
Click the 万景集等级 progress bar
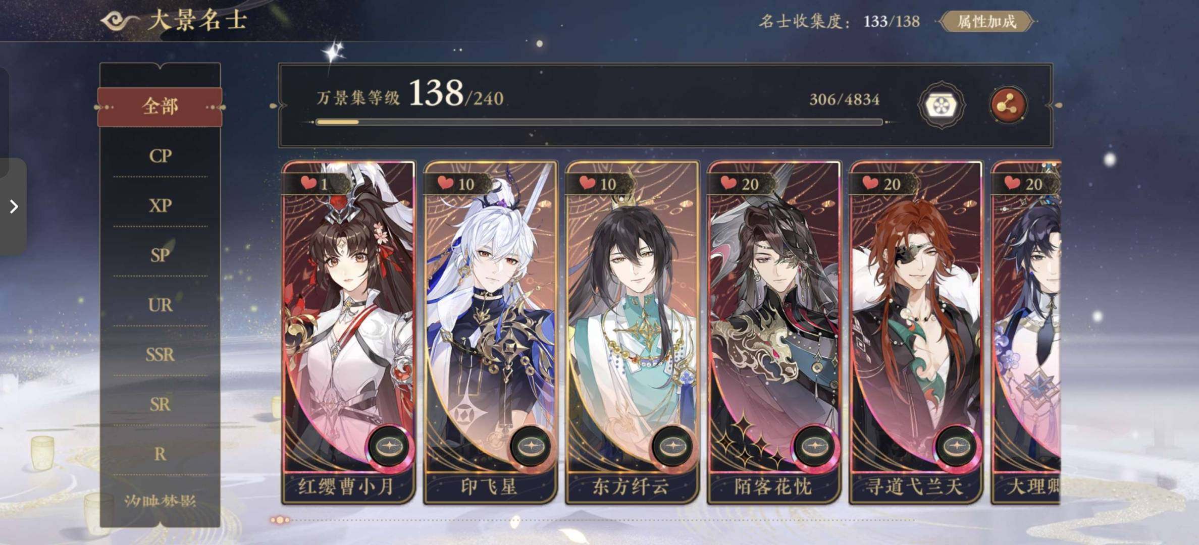click(599, 122)
